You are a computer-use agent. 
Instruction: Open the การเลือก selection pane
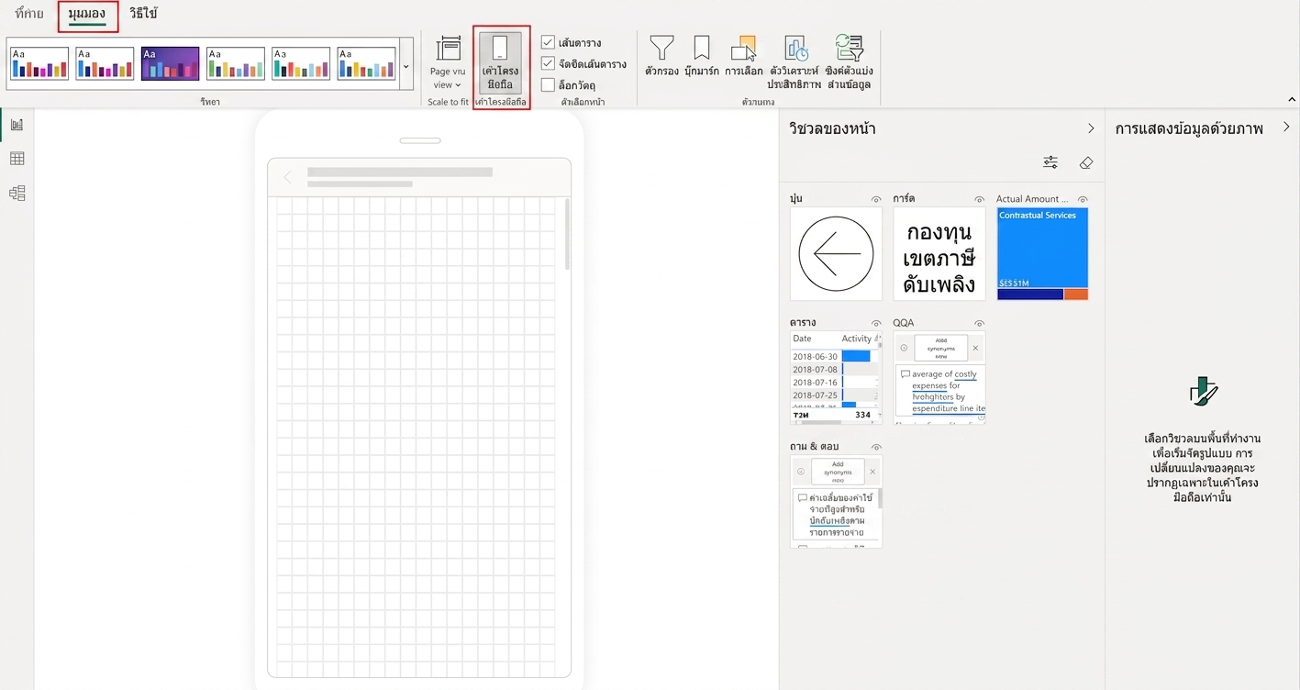tap(743, 56)
